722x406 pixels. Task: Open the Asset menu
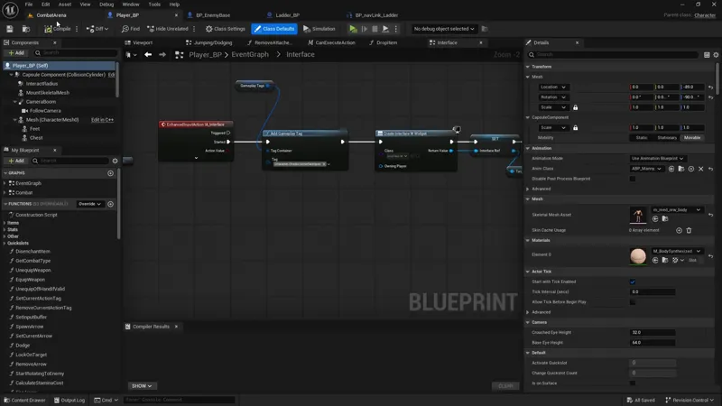[64, 5]
